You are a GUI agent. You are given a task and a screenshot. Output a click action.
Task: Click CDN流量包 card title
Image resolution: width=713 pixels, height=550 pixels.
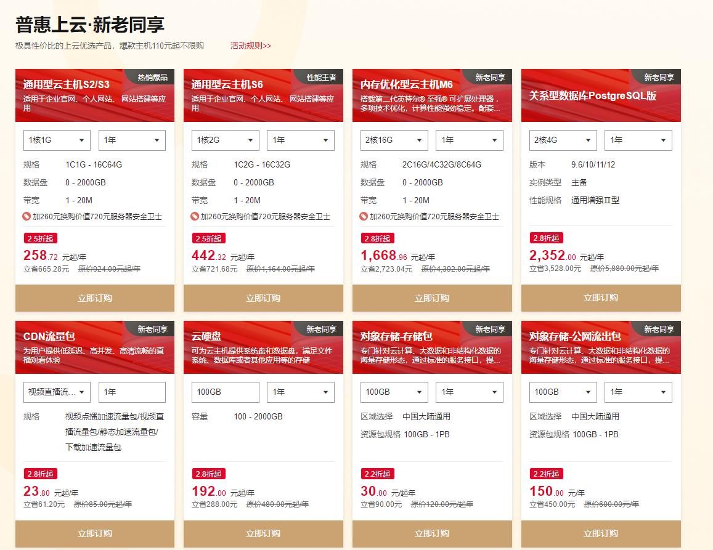49,336
